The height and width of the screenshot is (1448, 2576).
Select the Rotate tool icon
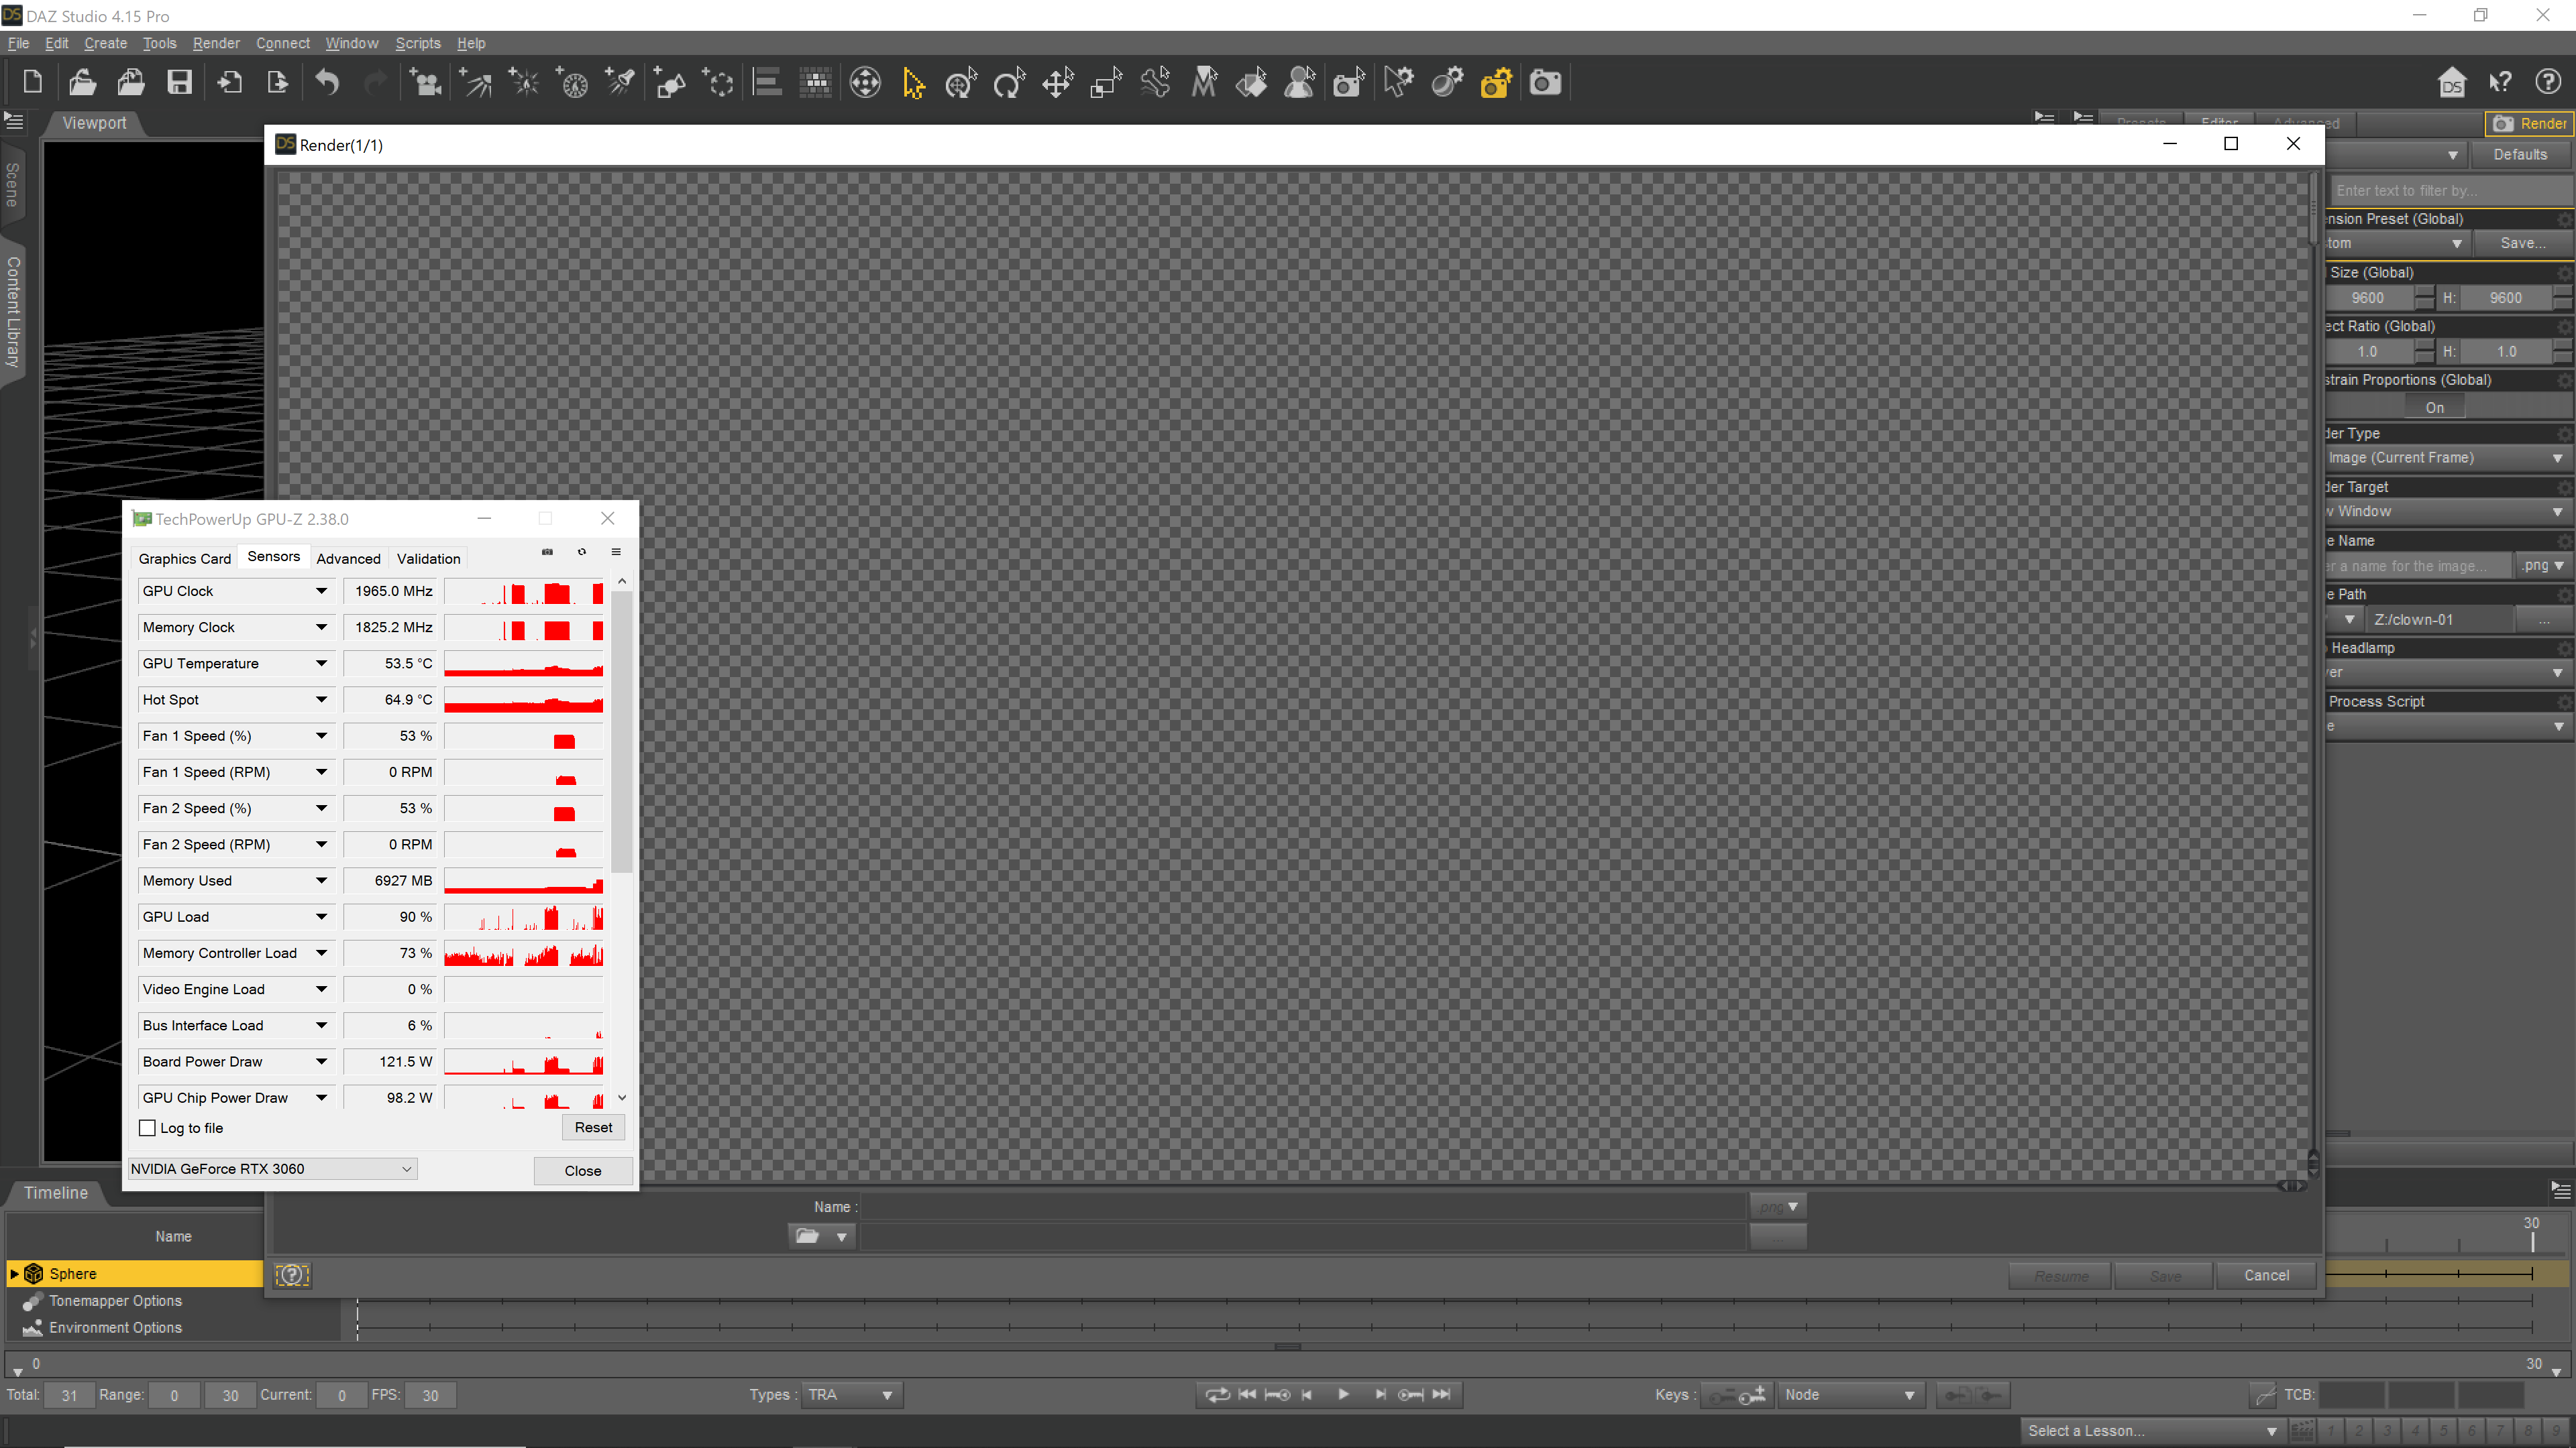pos(1009,82)
